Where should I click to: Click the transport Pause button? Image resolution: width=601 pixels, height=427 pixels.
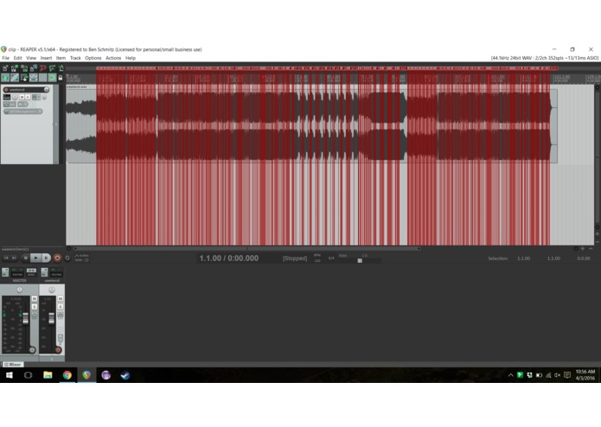[x=46, y=258]
